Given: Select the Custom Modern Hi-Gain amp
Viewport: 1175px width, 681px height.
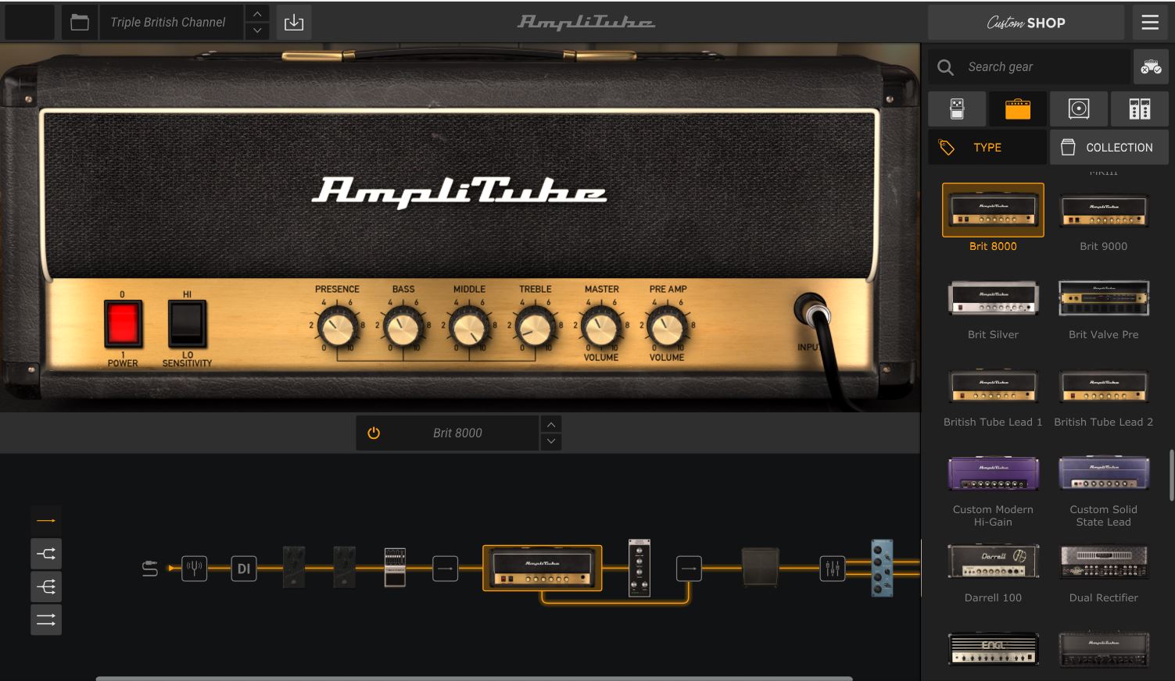Looking at the screenshot, I should pyautogui.click(x=993, y=473).
